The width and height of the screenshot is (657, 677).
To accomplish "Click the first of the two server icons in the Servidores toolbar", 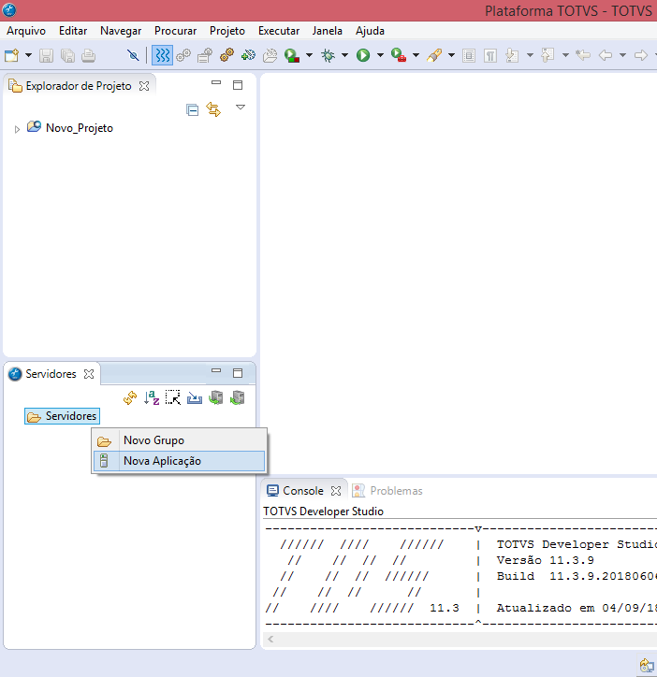I will point(215,397).
